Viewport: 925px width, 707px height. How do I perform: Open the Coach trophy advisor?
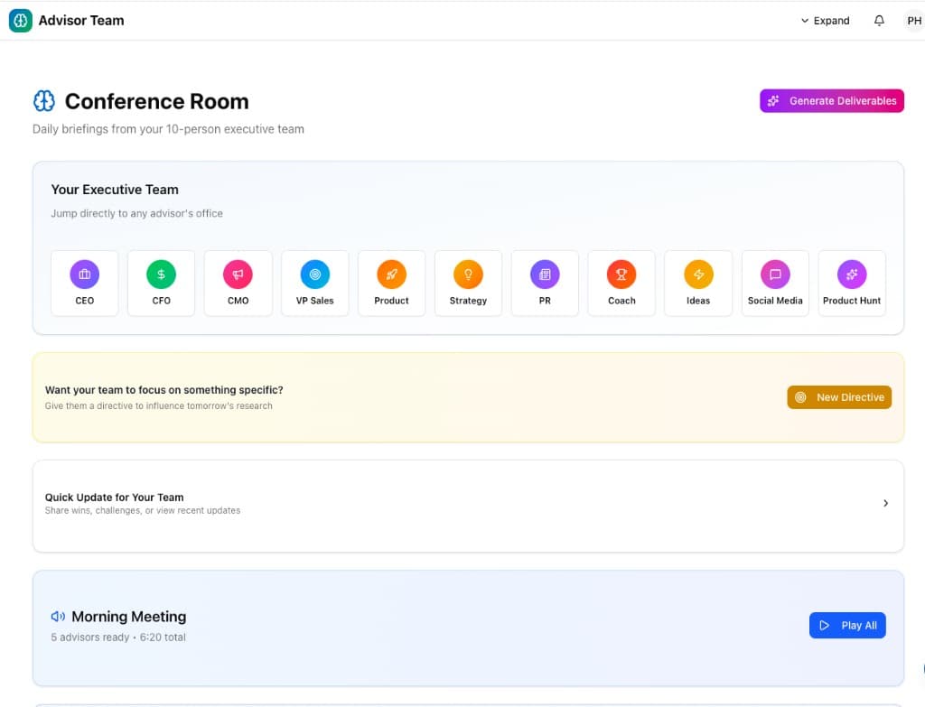621,284
